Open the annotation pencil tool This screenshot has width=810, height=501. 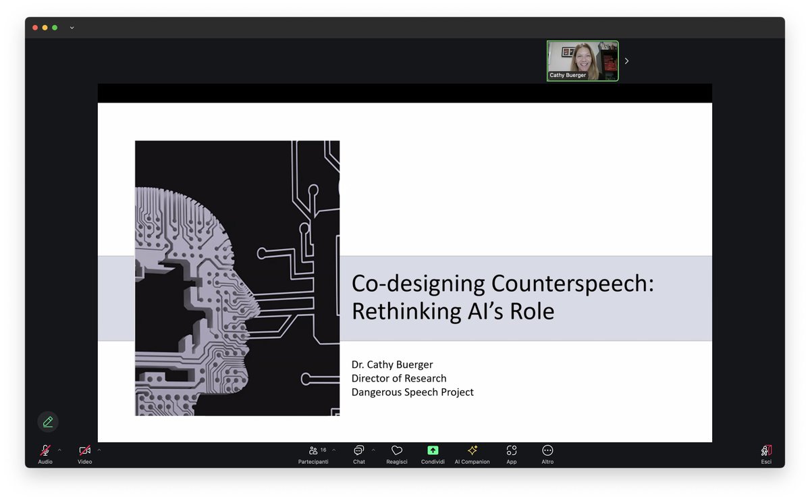pyautogui.click(x=48, y=422)
